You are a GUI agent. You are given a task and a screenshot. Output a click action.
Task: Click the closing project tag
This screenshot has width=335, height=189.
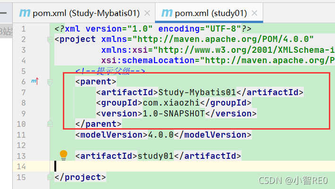pos(80,177)
